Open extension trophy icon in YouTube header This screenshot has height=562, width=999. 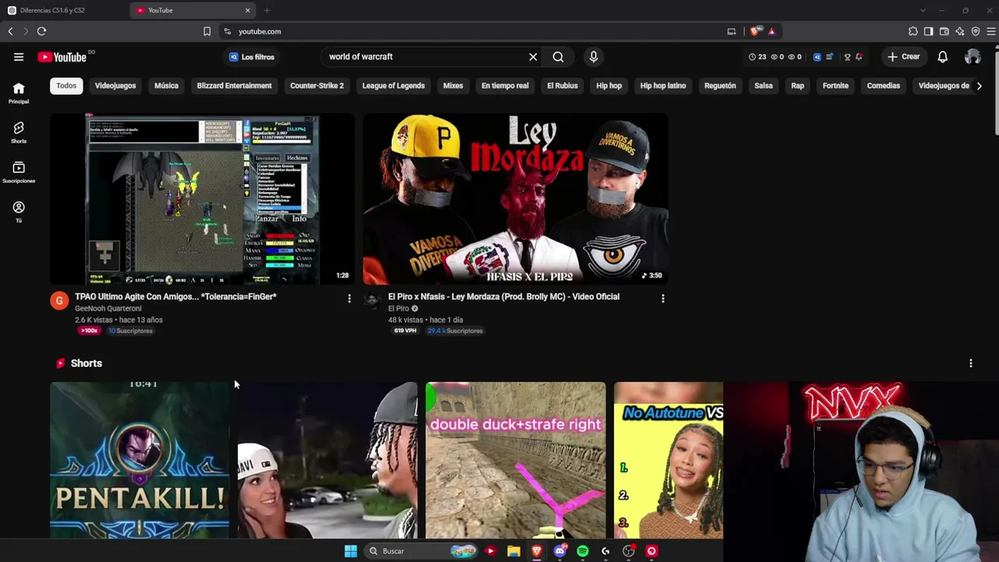click(847, 57)
